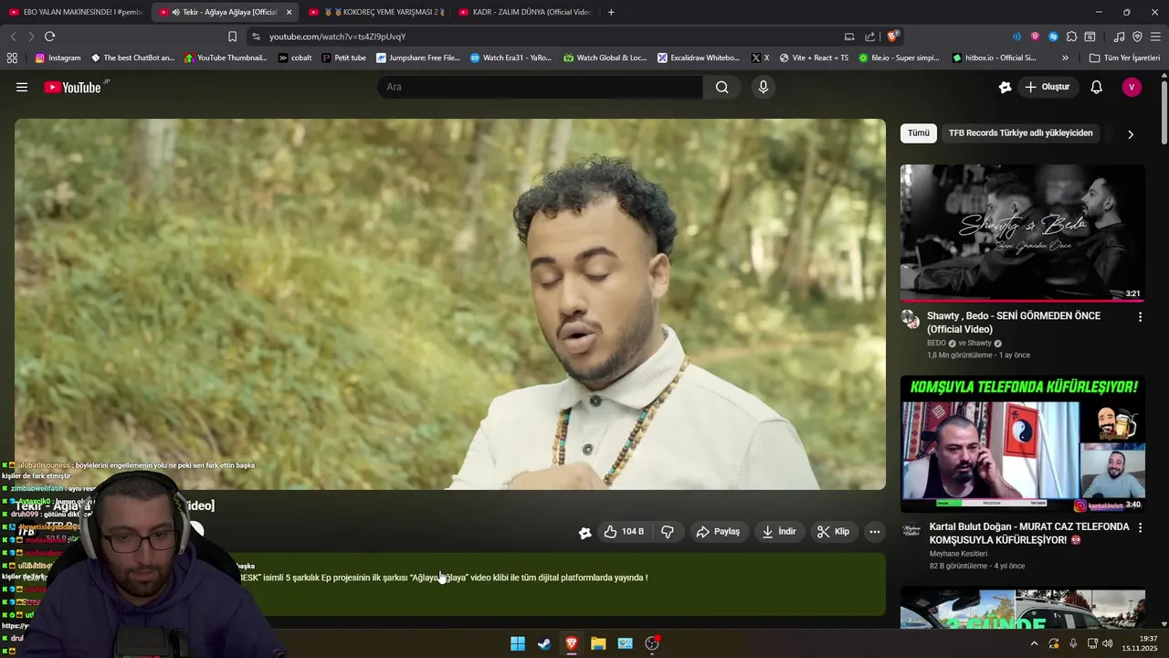
Task: Start voice search with the microphone icon
Action: [x=764, y=87]
